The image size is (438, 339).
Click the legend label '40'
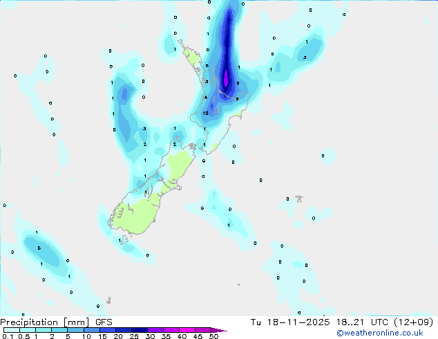pos(182,336)
